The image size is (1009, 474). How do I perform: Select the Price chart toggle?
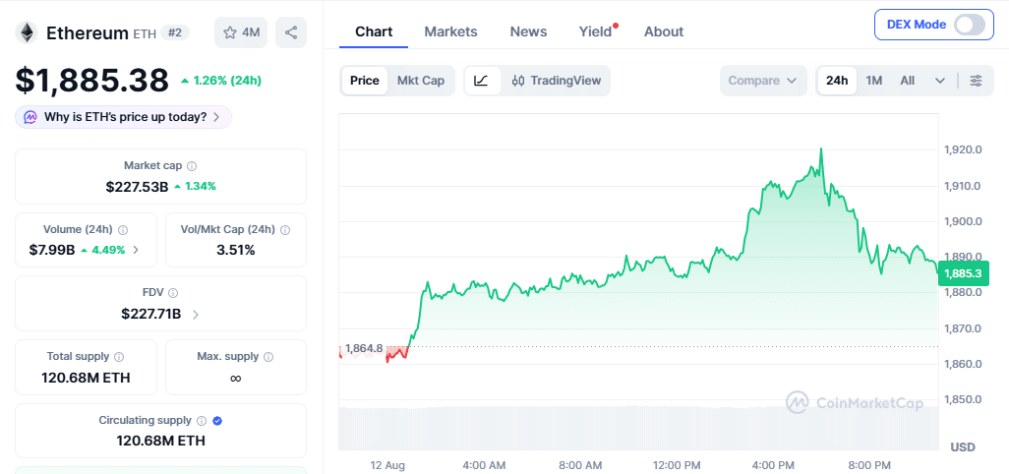[x=364, y=81]
